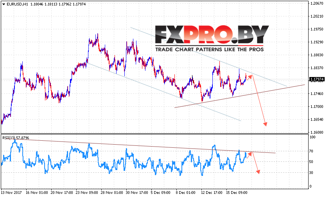
Task: Open the chart menu triangle beside EURUSD,H1
Action: point(4,4)
